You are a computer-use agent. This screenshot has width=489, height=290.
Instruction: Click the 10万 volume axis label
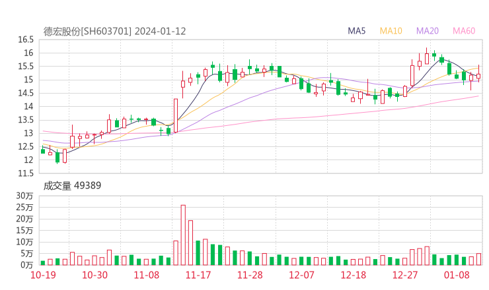24,242
